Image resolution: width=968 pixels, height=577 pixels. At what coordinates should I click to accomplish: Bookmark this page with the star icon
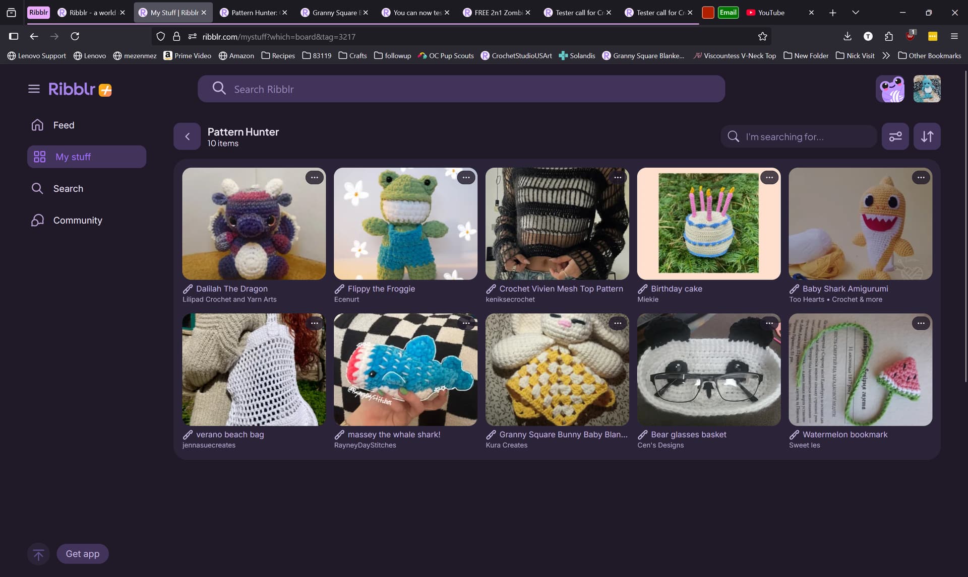click(x=762, y=36)
